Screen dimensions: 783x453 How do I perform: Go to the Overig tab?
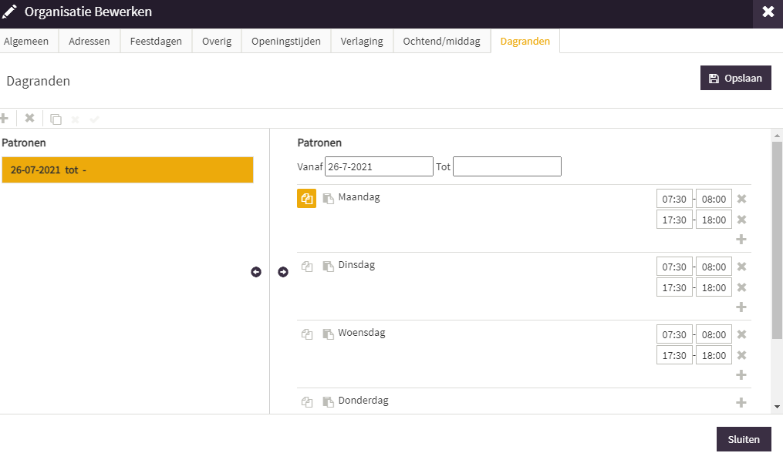(217, 41)
